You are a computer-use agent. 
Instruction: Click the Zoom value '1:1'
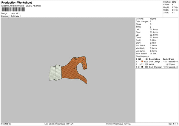coord(173,12)
